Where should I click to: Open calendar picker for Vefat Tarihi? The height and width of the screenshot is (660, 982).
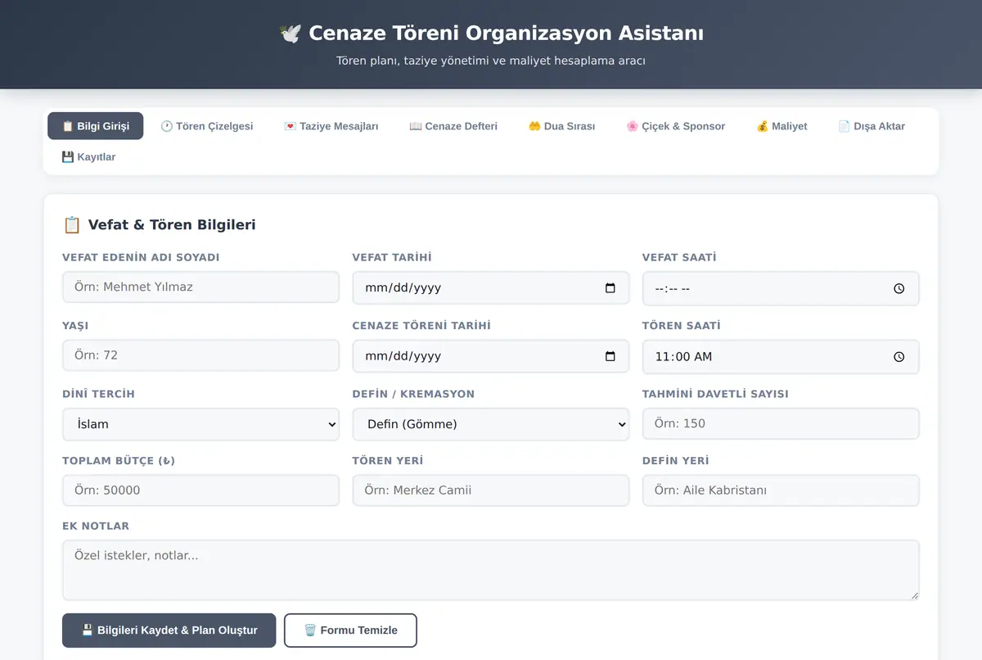[x=610, y=288]
